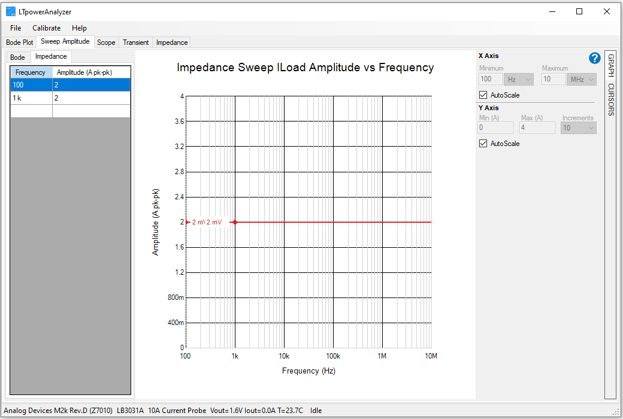Disable AutoScale under Y Axis

[x=483, y=143]
